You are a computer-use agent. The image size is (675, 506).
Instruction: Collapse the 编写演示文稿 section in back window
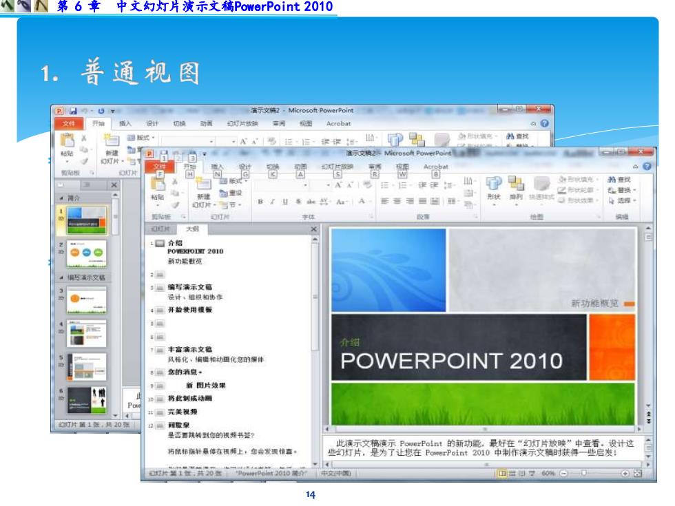(x=61, y=277)
